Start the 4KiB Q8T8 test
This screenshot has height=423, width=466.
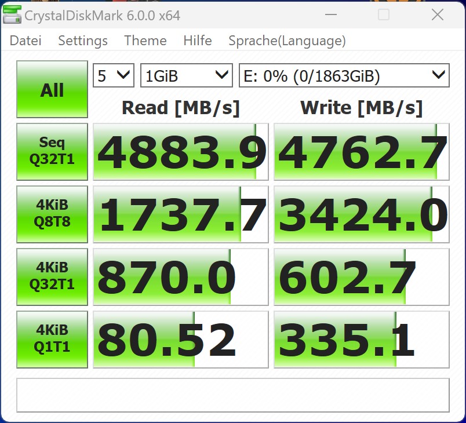pyautogui.click(x=52, y=214)
